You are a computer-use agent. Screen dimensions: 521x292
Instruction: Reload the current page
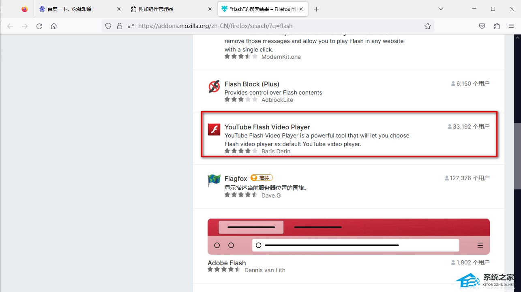tap(39, 26)
